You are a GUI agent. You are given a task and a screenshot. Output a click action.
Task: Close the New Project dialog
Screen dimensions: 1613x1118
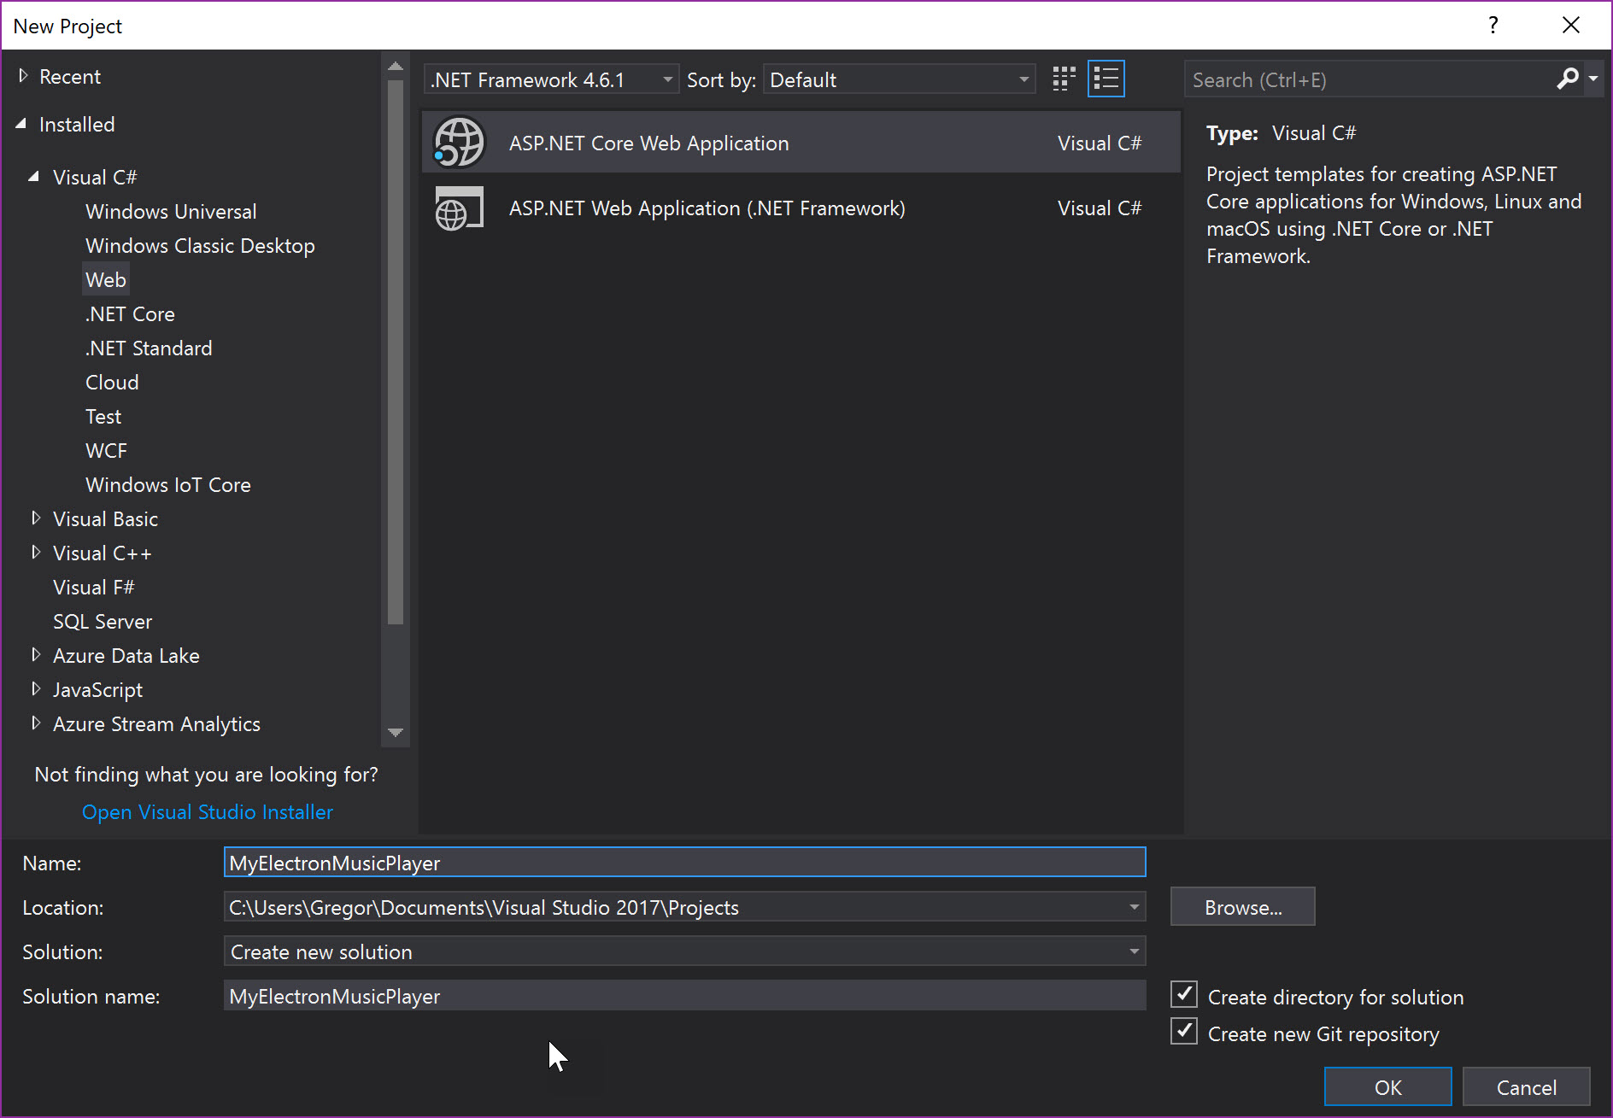coord(1571,26)
